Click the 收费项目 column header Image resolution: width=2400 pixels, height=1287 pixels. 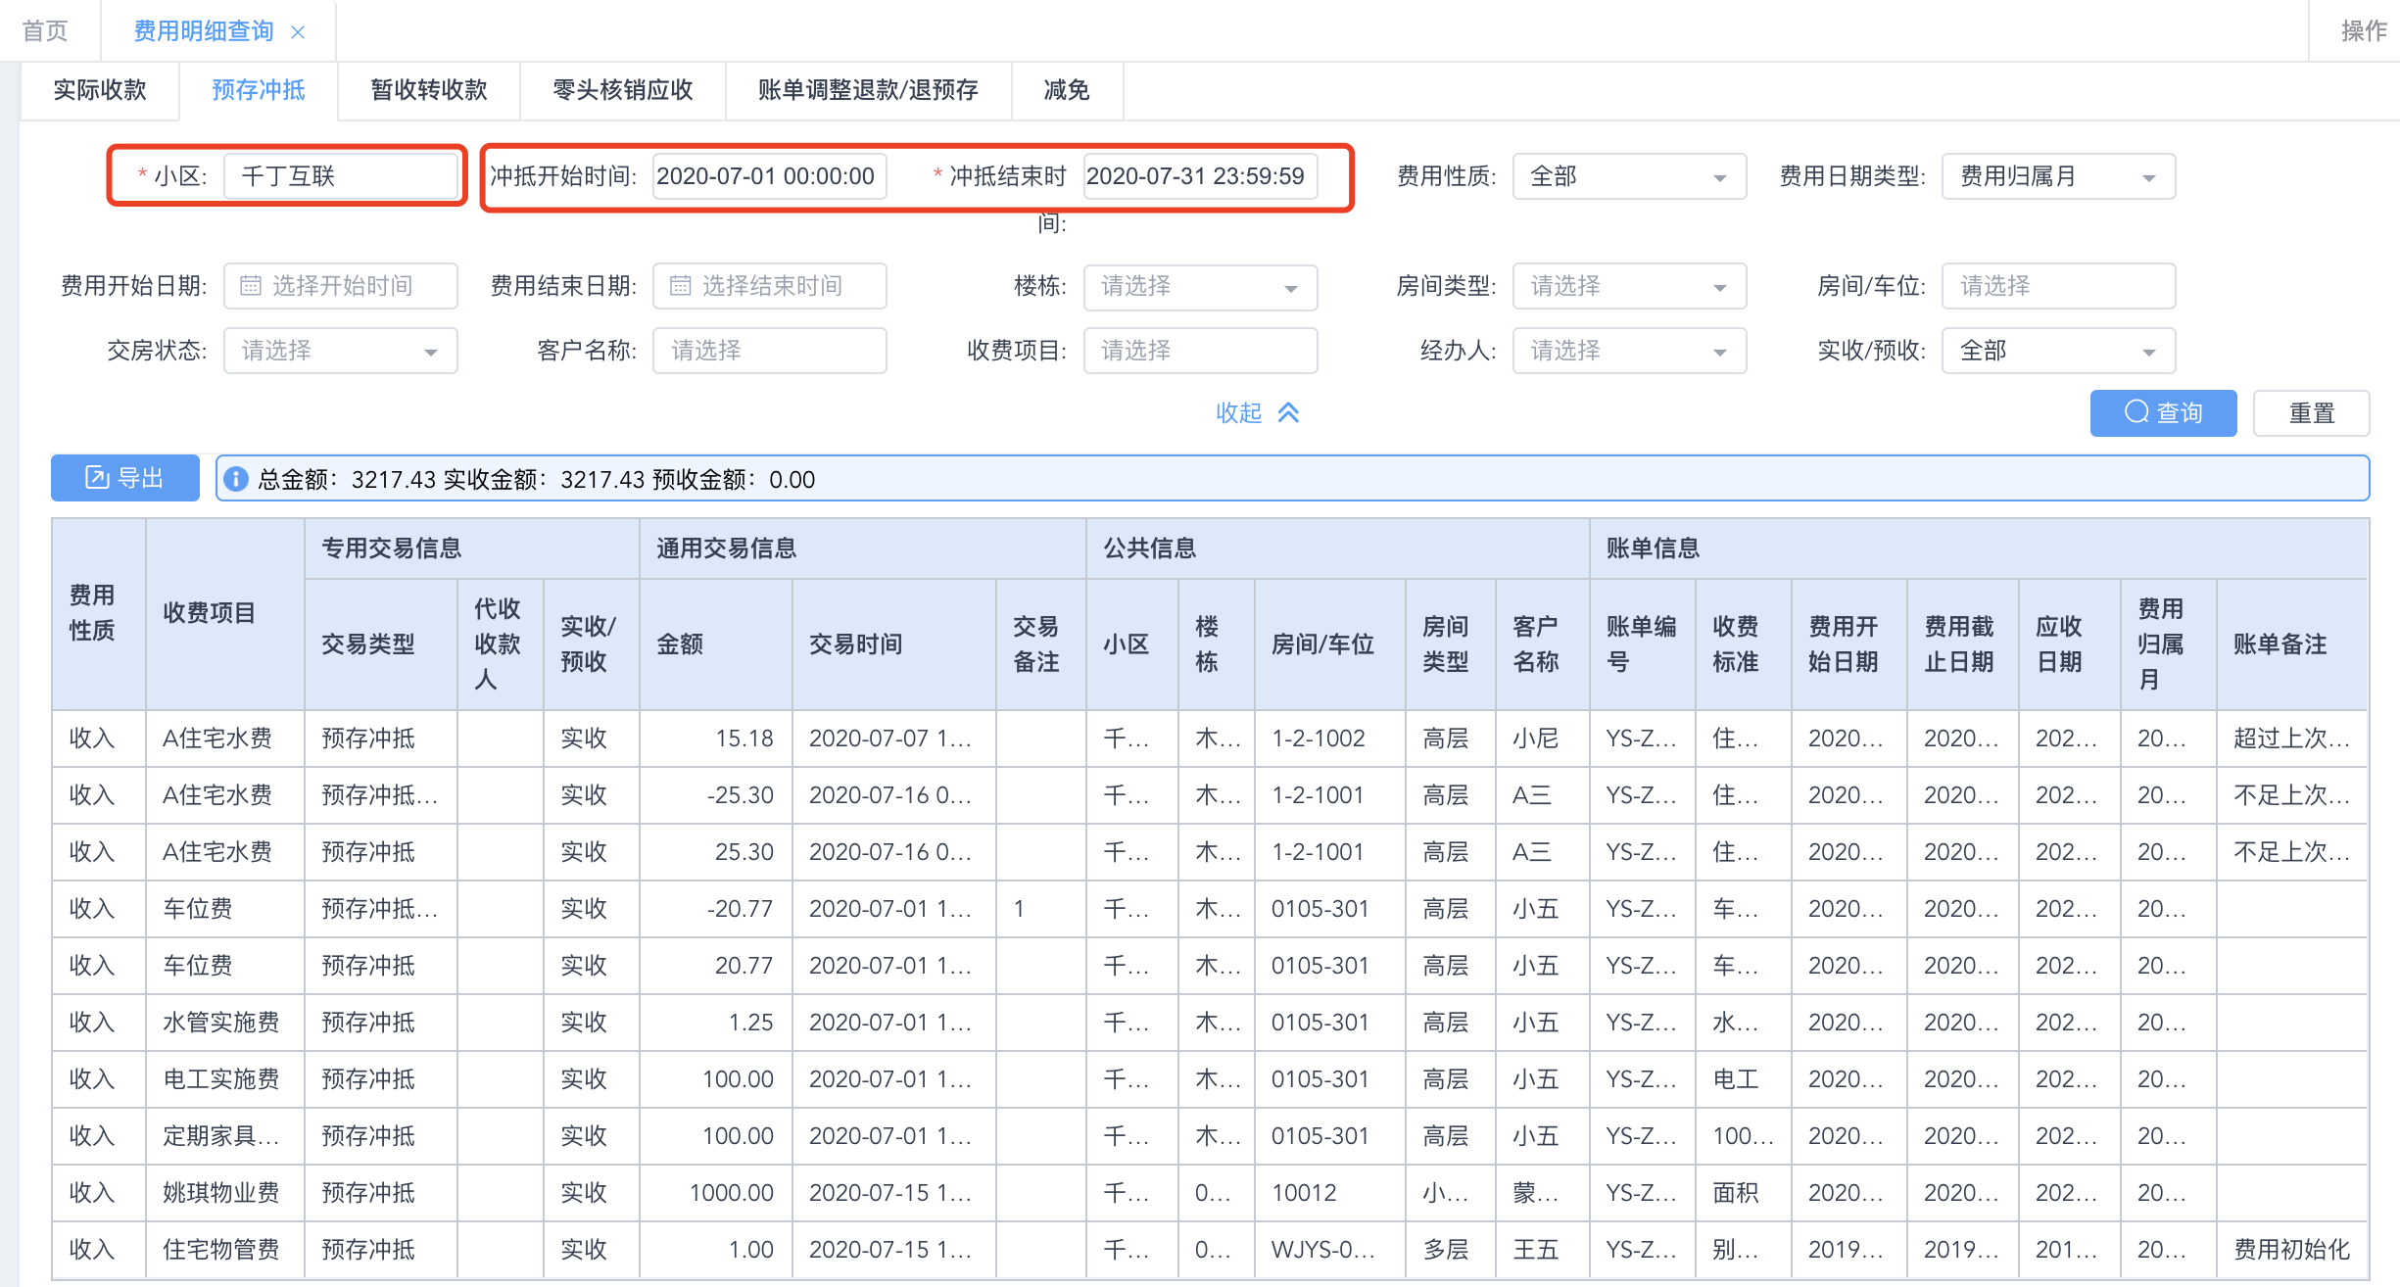click(x=225, y=613)
